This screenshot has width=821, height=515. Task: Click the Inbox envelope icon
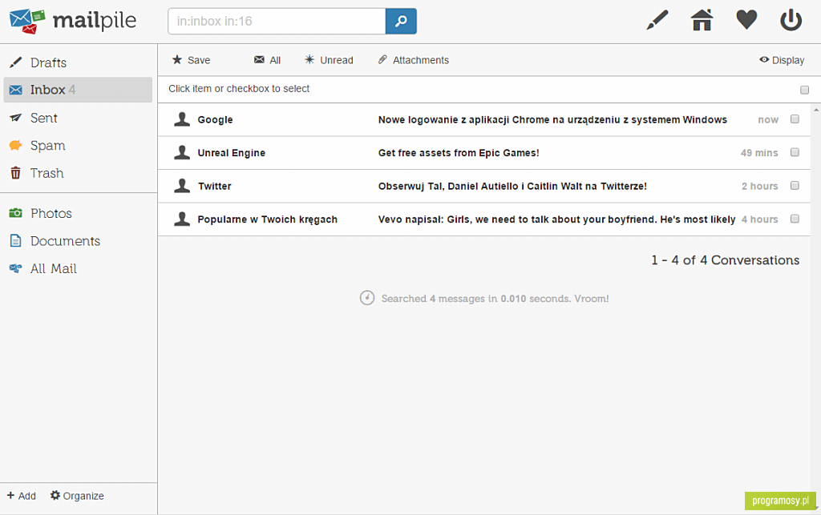tap(16, 90)
